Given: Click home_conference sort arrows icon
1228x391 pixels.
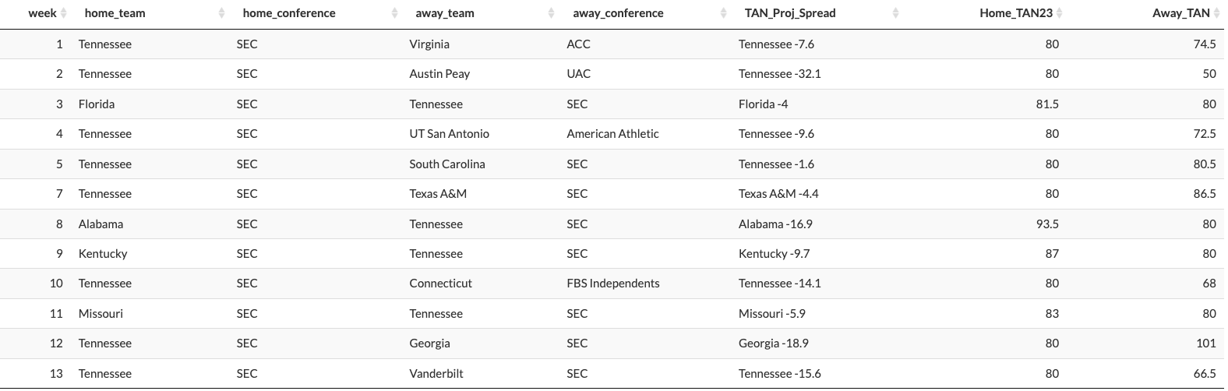Looking at the screenshot, I should click(x=395, y=13).
